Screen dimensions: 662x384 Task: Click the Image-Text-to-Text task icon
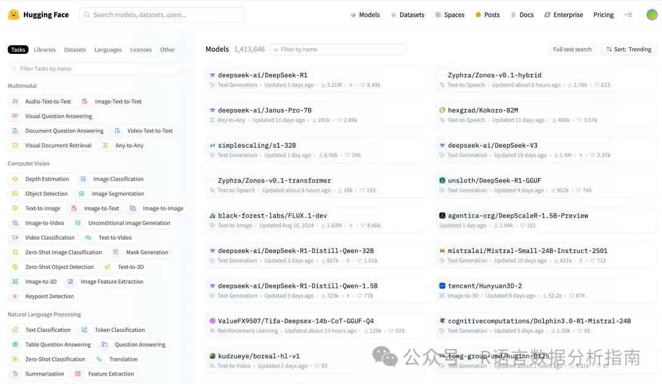coord(85,101)
